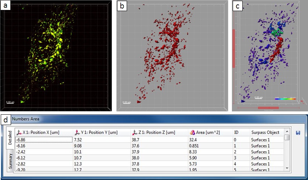Click Surfaces 1 in the ID 0 row
The height and width of the screenshot is (180, 308).
(267, 140)
